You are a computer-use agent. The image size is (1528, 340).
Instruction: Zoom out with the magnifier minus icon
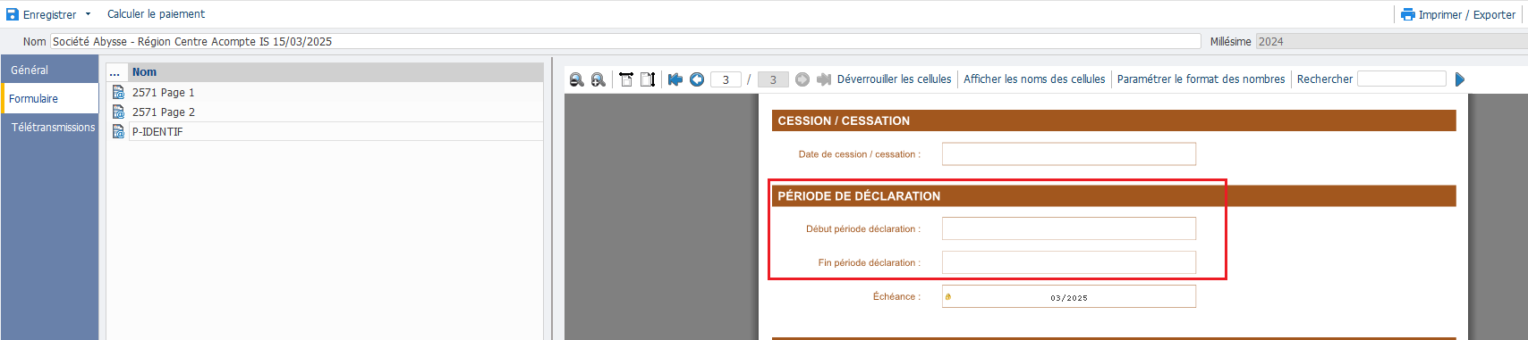click(x=577, y=79)
